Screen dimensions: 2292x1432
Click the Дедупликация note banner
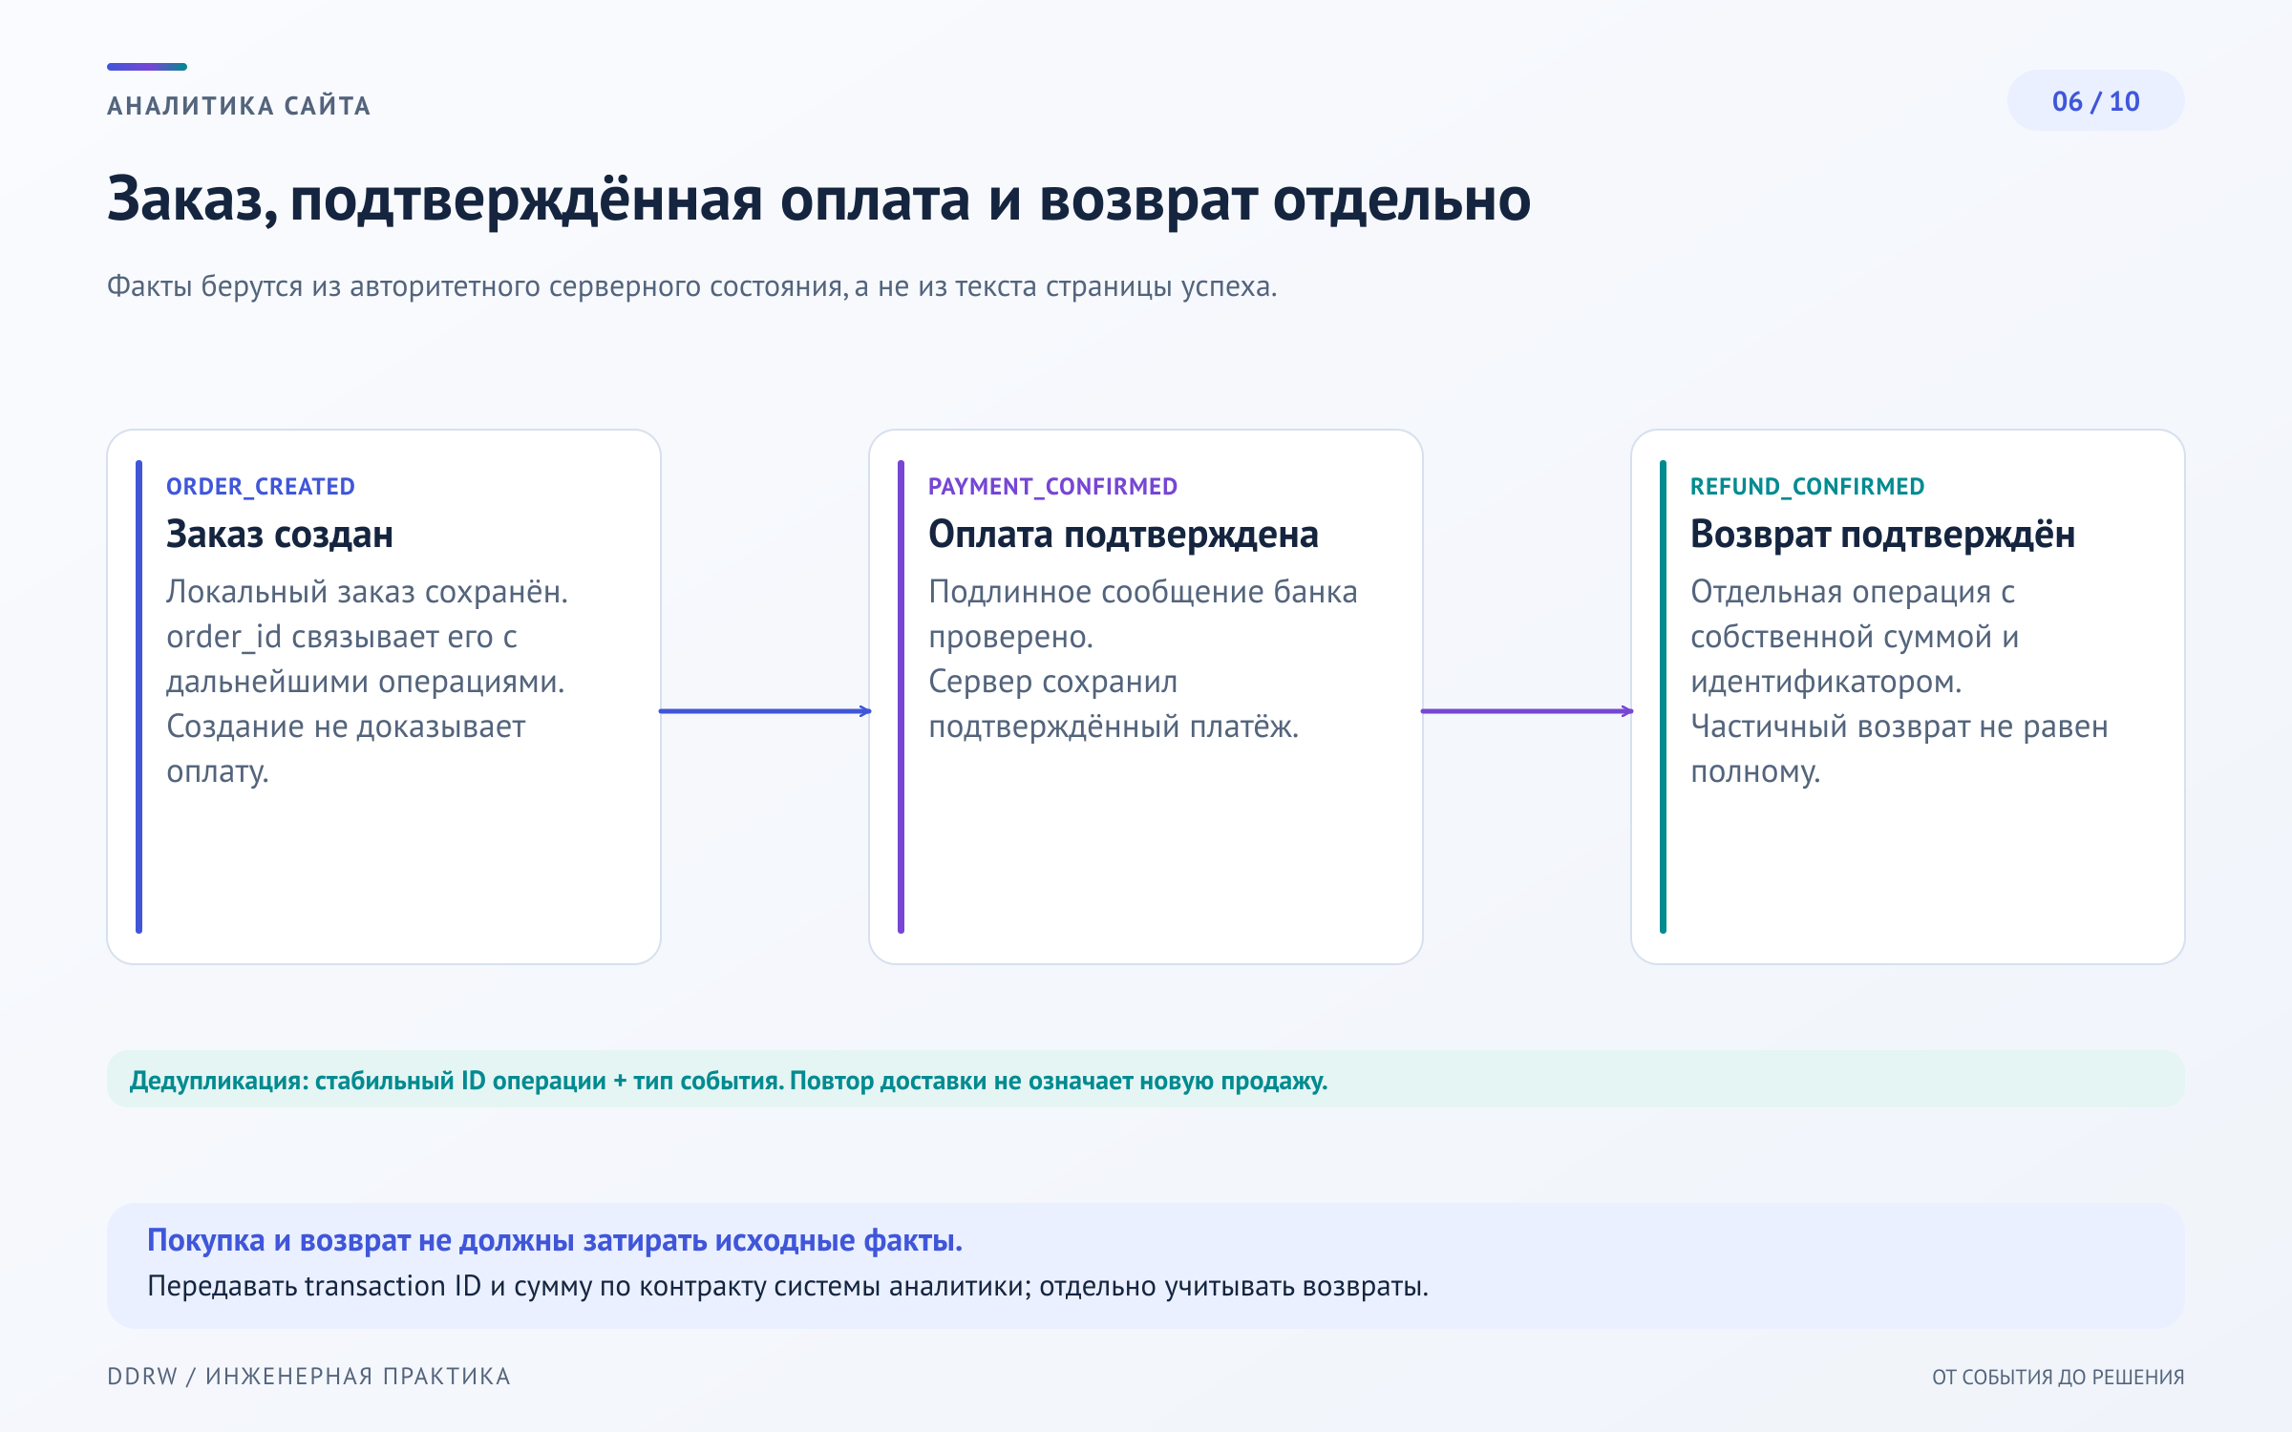pyautogui.click(x=1145, y=1080)
